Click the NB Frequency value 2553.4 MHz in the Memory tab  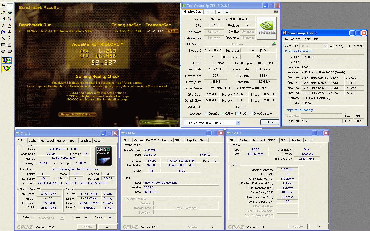coord(306,159)
